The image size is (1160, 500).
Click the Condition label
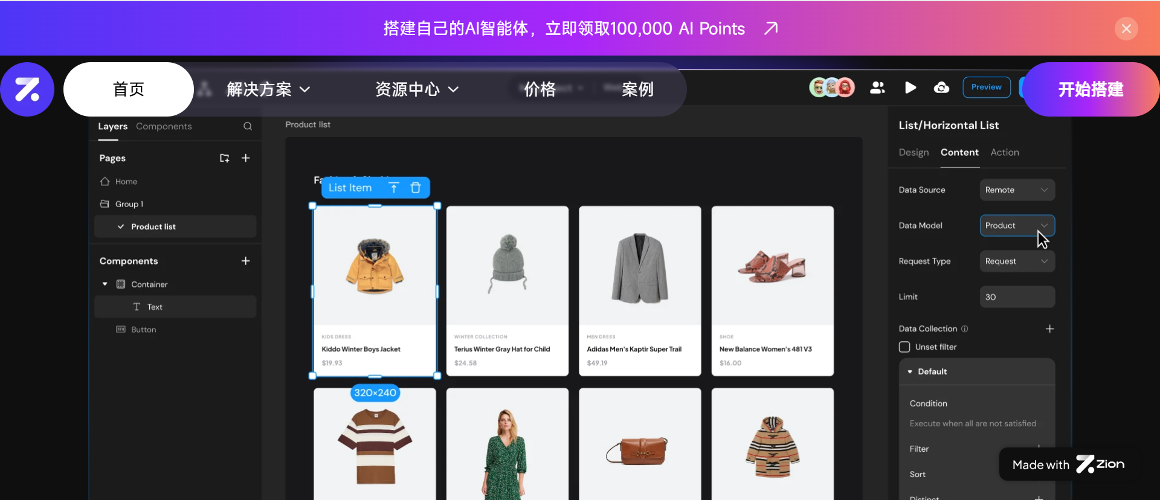(x=928, y=403)
